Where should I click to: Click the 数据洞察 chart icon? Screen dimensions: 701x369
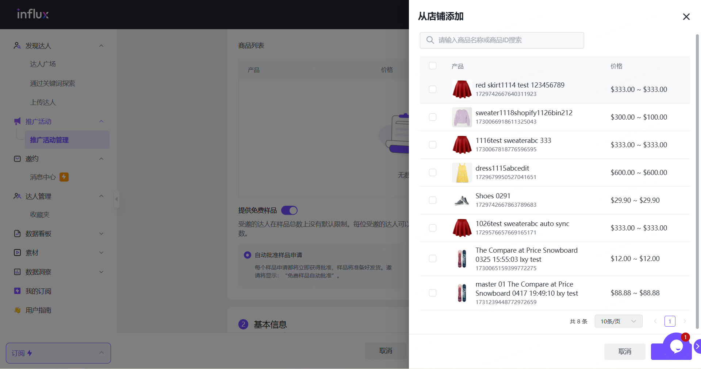[17, 272]
